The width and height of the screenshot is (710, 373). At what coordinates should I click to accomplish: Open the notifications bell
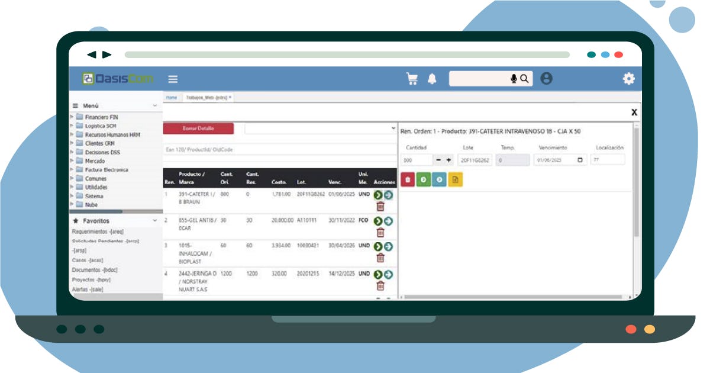click(432, 79)
